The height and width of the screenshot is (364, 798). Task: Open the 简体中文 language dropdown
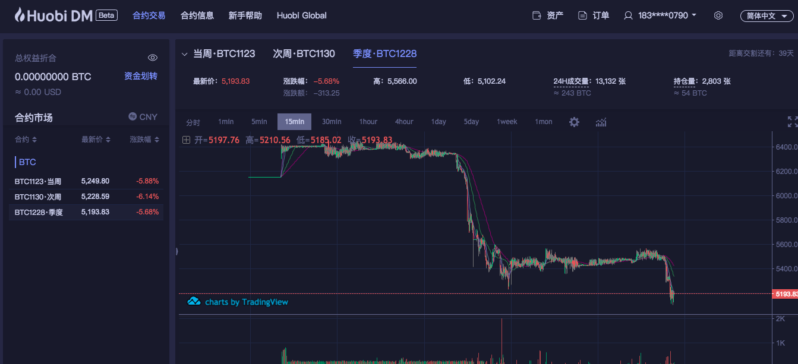pyautogui.click(x=767, y=16)
